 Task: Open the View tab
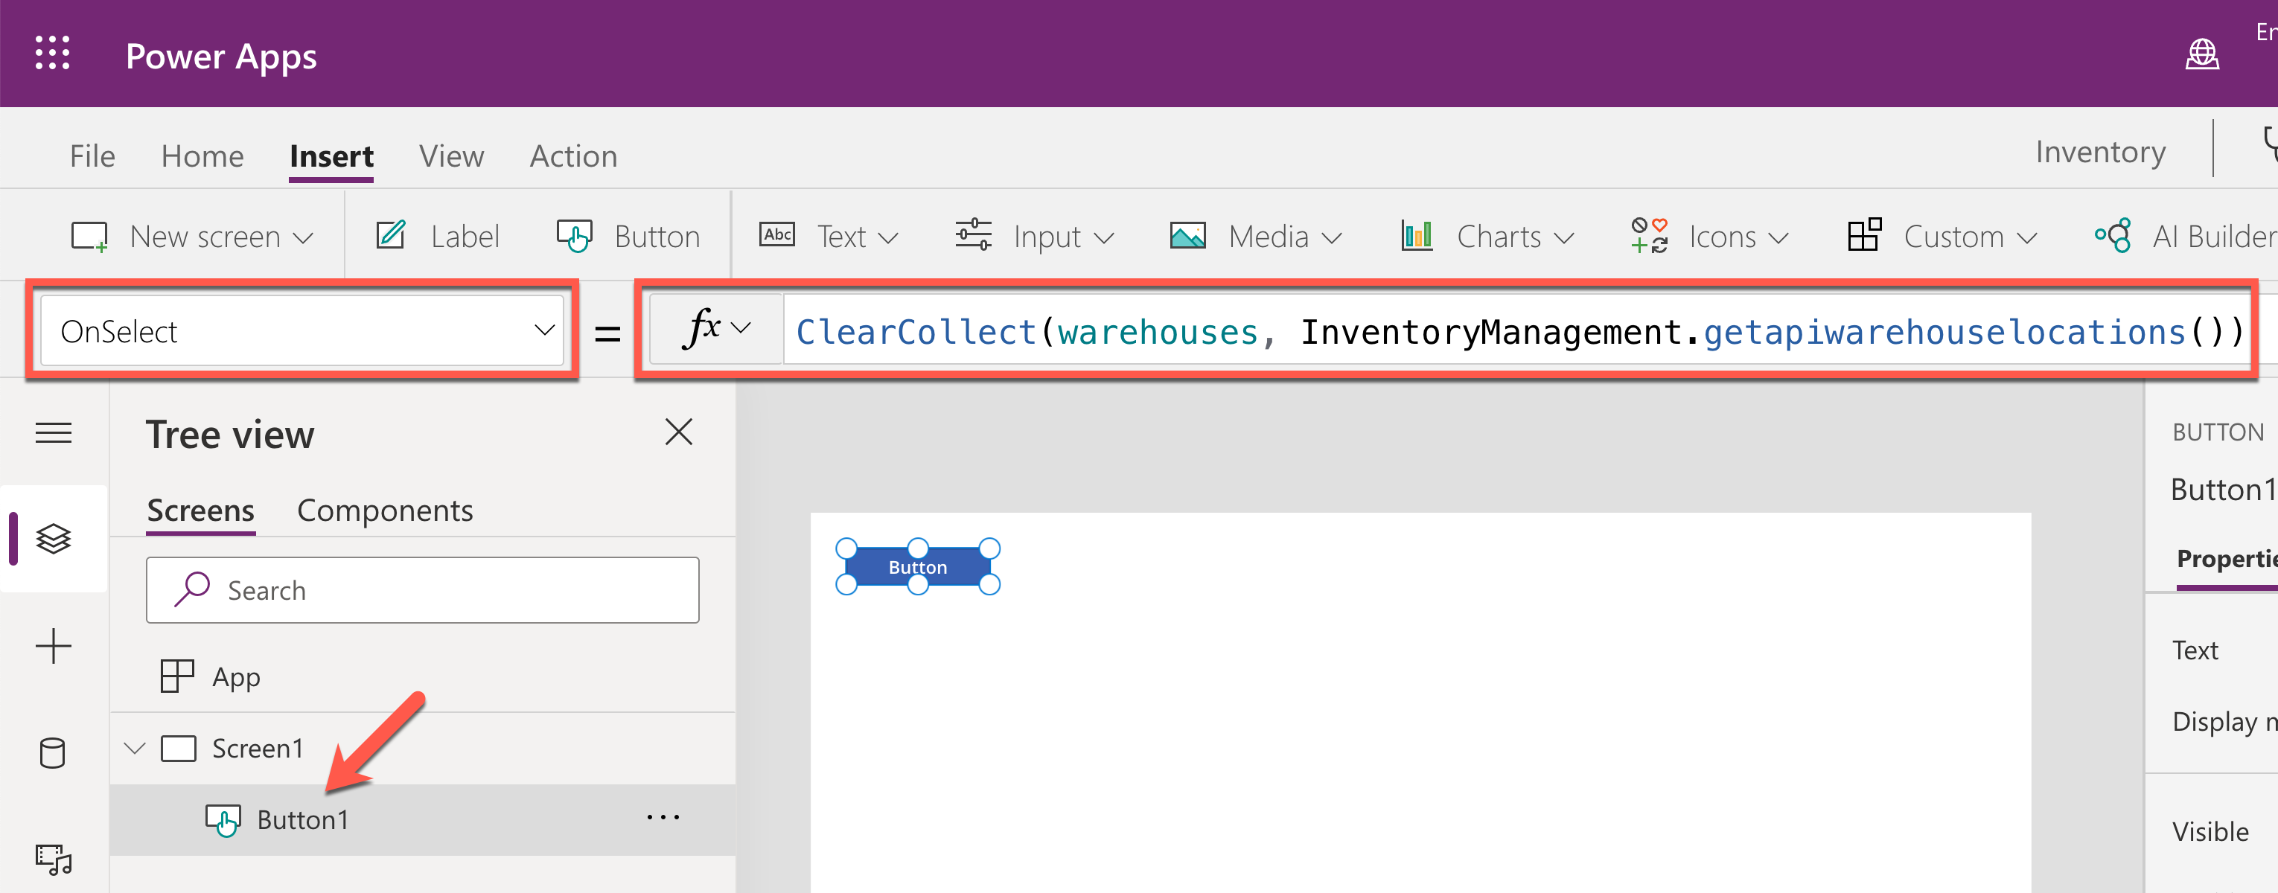click(x=452, y=156)
